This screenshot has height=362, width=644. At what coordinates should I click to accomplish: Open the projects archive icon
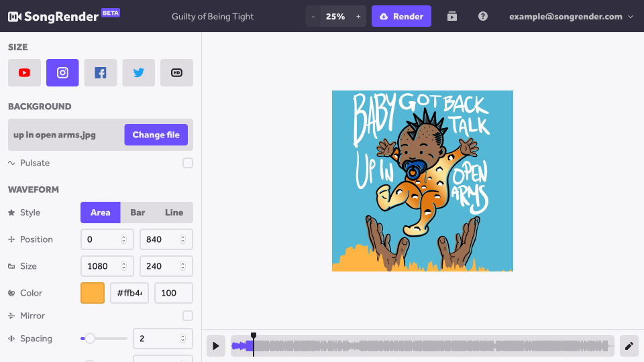(452, 16)
